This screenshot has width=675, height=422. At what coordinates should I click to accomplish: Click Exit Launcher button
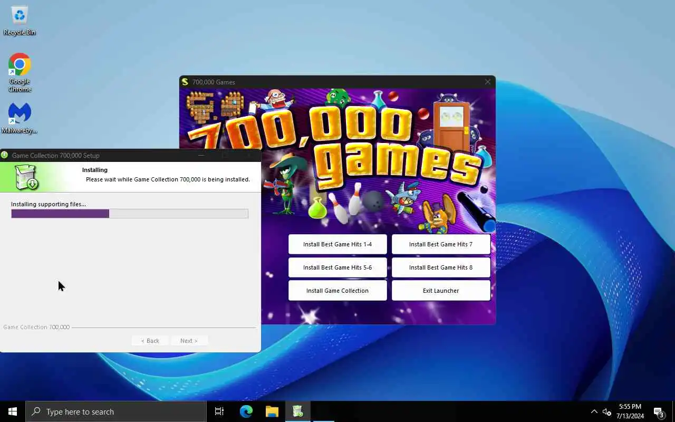click(x=441, y=291)
